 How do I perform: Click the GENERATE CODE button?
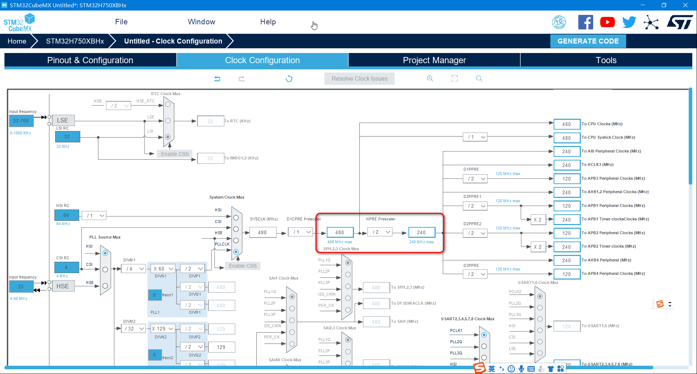(588, 41)
